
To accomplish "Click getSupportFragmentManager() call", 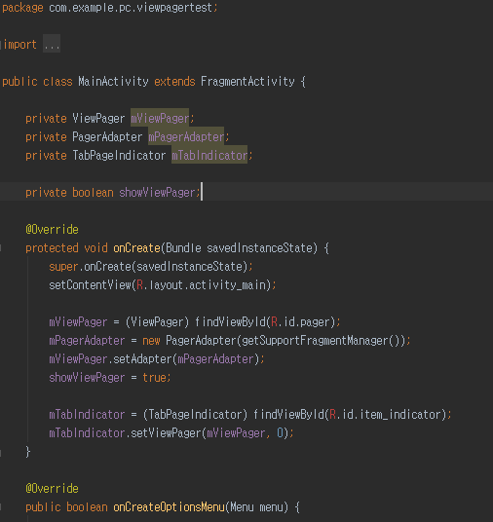I will (x=321, y=341).
